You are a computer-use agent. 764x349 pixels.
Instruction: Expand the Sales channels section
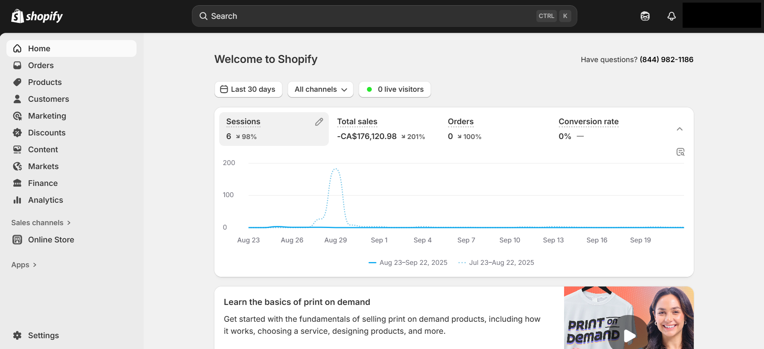tap(41, 223)
